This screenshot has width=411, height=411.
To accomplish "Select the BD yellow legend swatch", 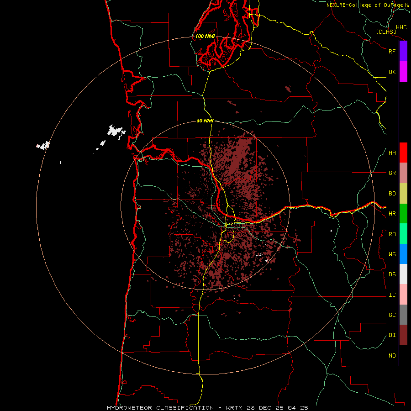I will tap(403, 194).
